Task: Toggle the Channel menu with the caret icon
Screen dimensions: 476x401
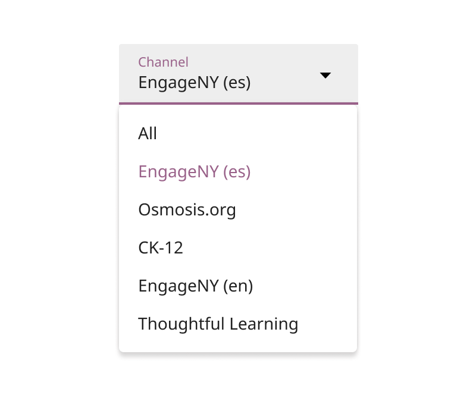Action: pyautogui.click(x=325, y=76)
